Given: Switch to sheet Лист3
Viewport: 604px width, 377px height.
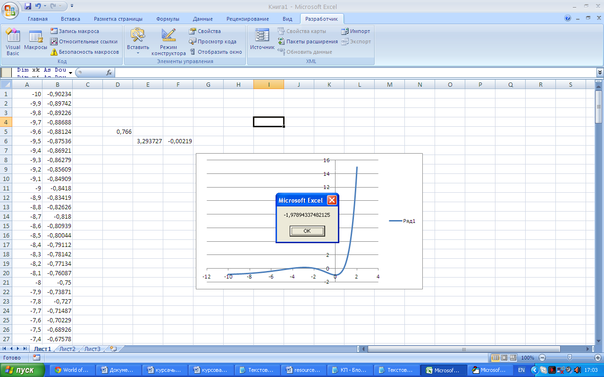Looking at the screenshot, I should point(92,349).
